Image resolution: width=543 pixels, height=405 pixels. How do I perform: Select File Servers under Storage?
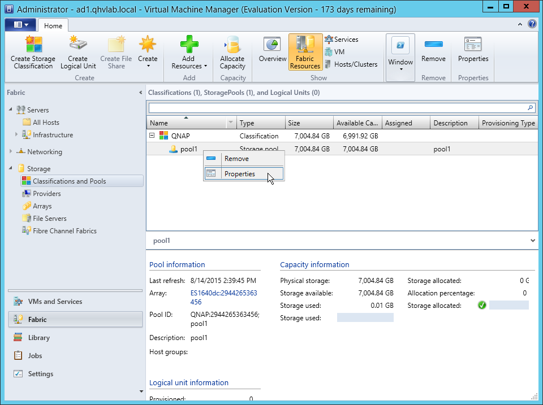(x=50, y=219)
